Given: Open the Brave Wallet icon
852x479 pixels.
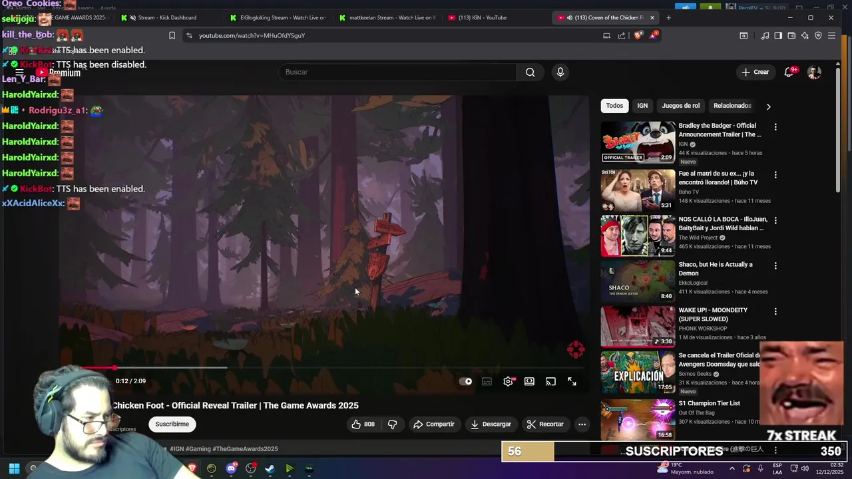Looking at the screenshot, I should click(791, 35).
